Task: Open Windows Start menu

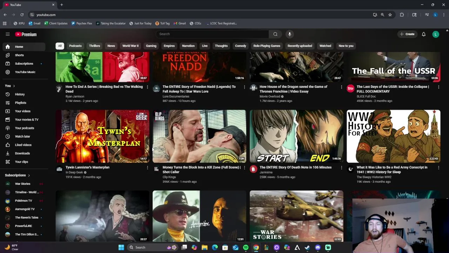Action: (121, 247)
